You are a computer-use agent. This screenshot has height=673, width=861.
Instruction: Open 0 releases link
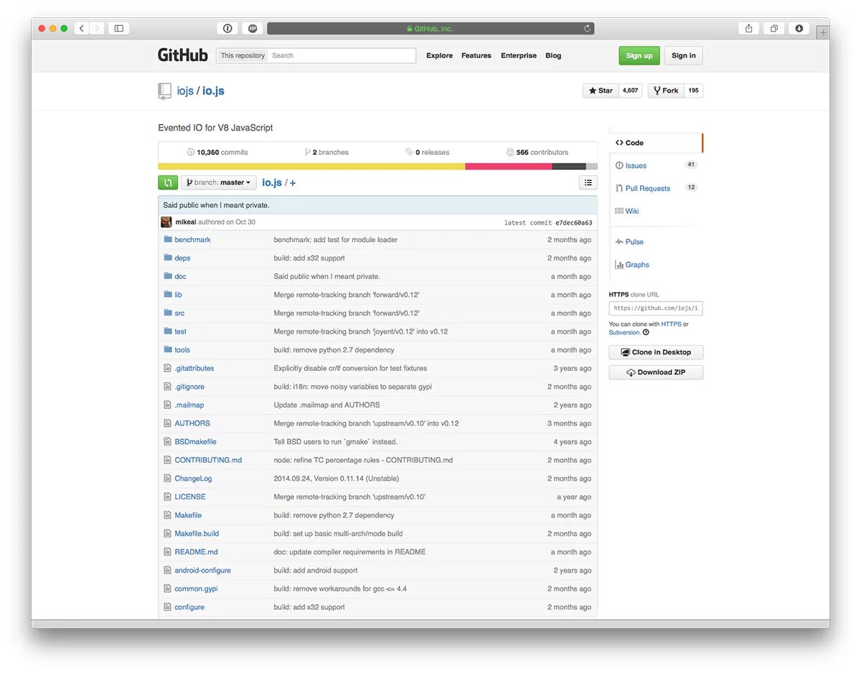[428, 152]
